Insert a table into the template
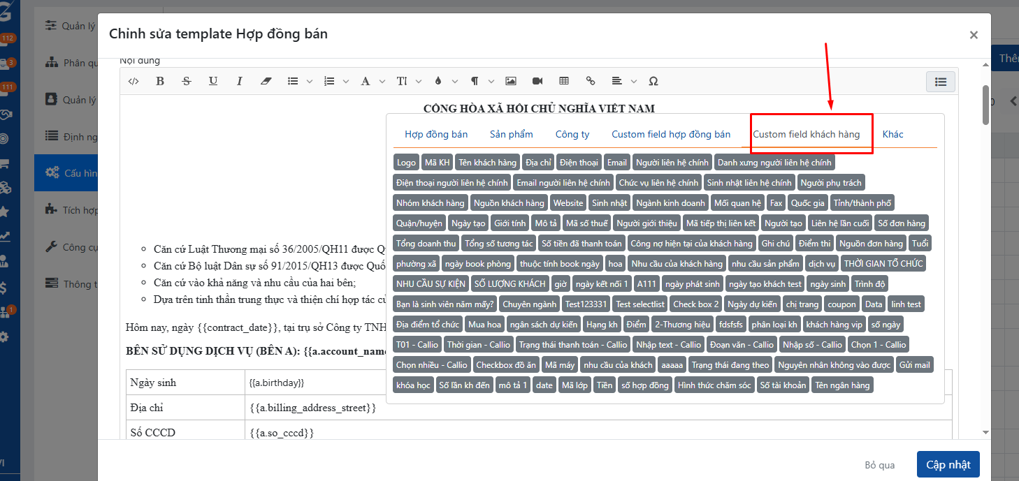The width and height of the screenshot is (1019, 481). (x=564, y=81)
